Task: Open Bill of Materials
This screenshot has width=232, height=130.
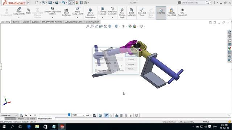Action: [131, 12]
